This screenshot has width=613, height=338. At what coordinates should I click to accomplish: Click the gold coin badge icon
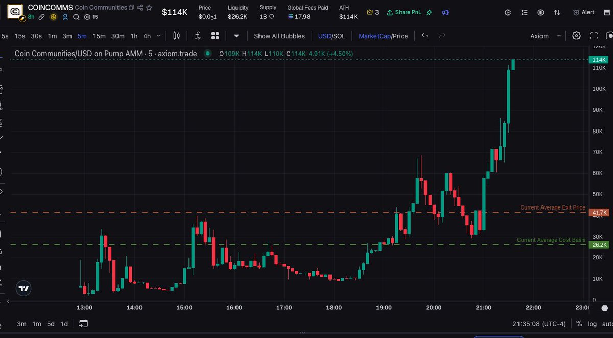53,17
